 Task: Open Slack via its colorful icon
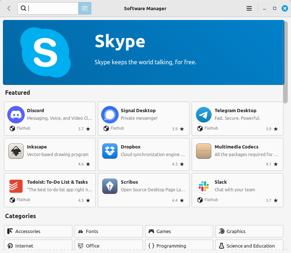click(204, 186)
